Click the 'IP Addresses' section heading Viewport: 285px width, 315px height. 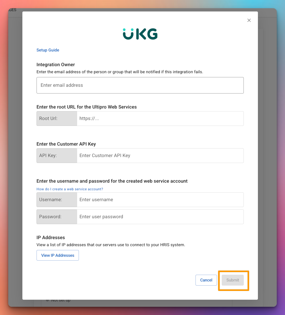click(x=51, y=237)
